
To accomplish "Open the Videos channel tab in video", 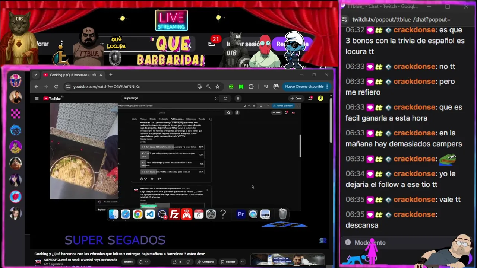I will click(143, 119).
